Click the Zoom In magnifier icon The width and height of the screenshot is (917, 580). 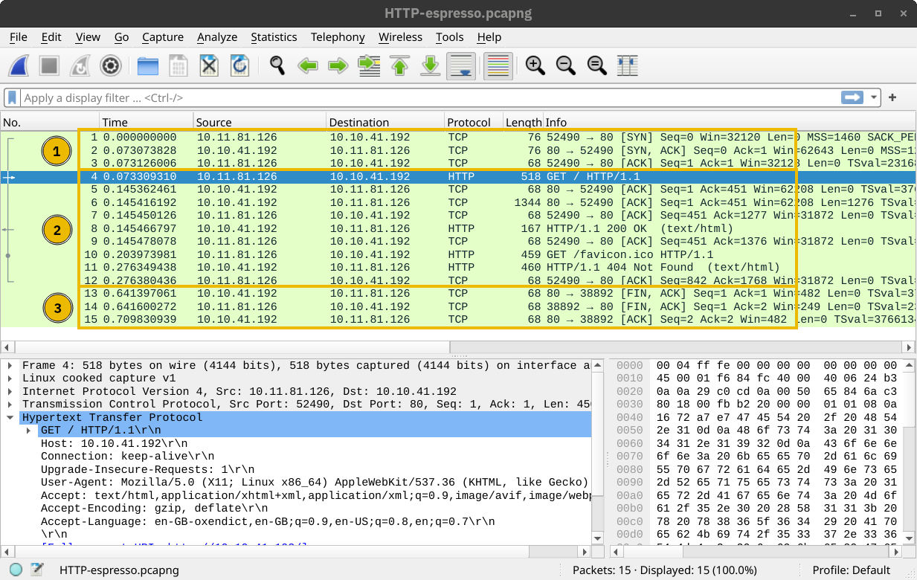535,65
